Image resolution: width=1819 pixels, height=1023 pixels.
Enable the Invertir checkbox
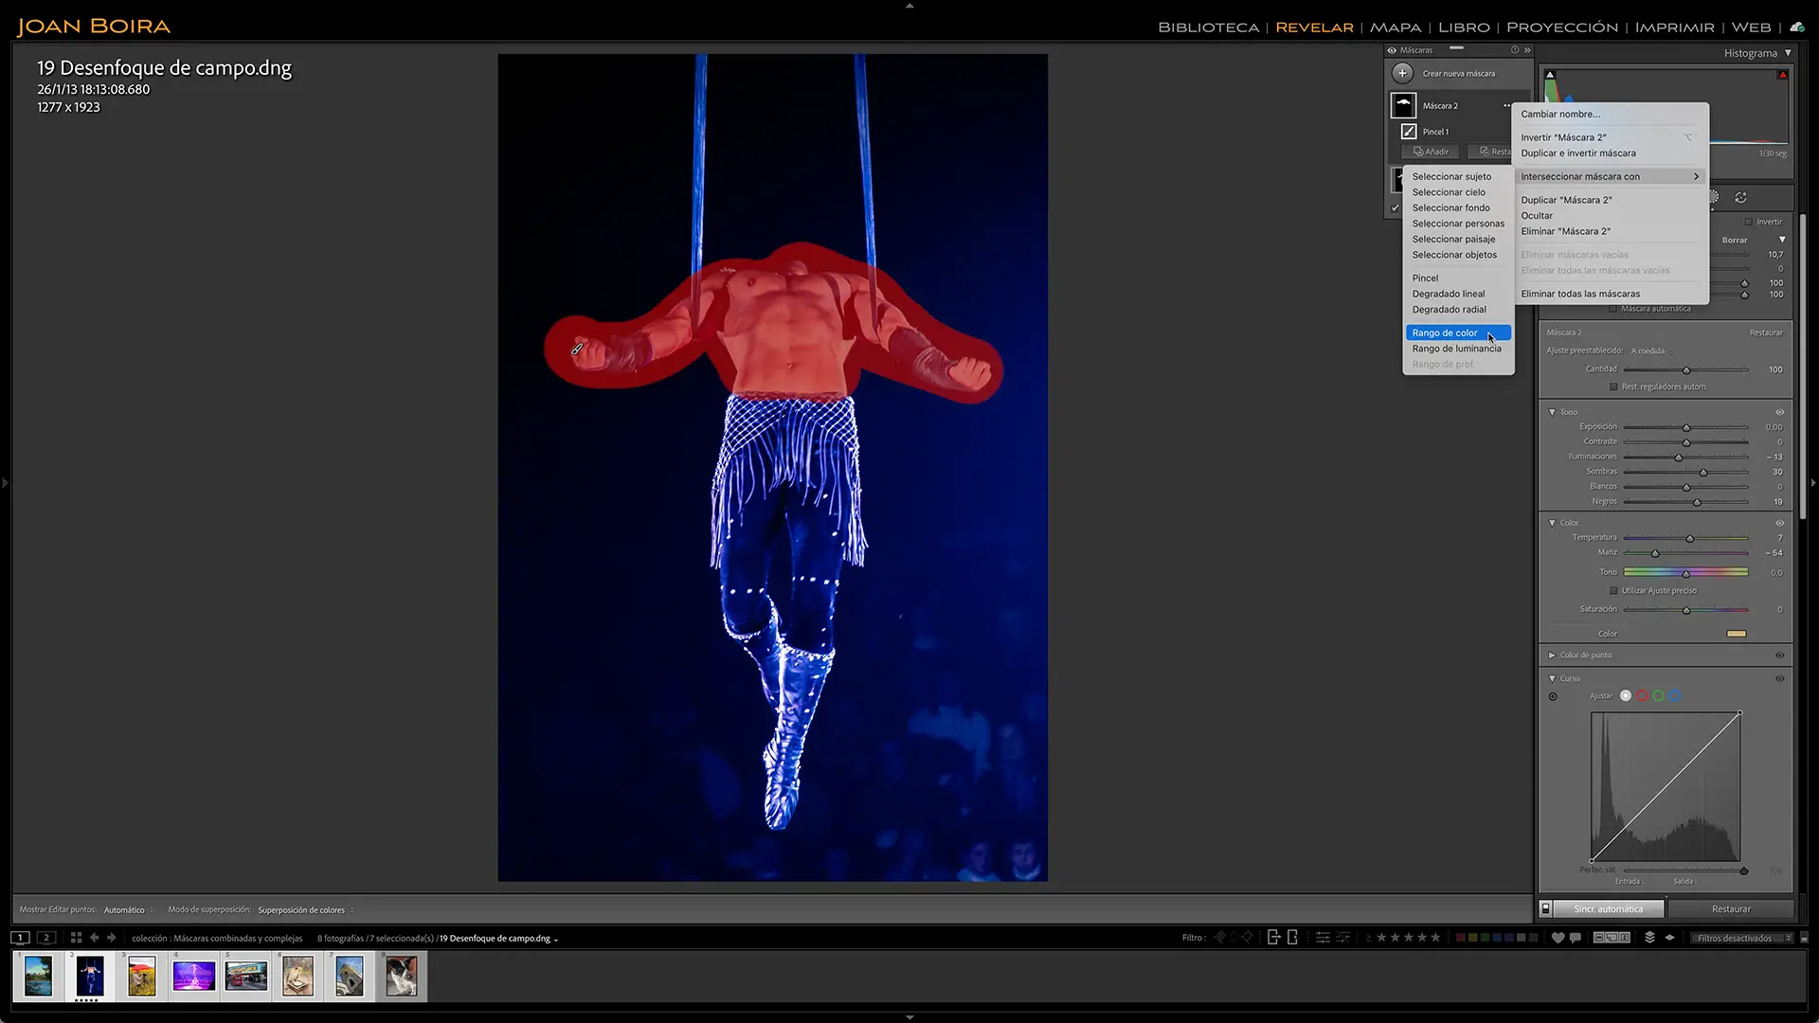1748,222
